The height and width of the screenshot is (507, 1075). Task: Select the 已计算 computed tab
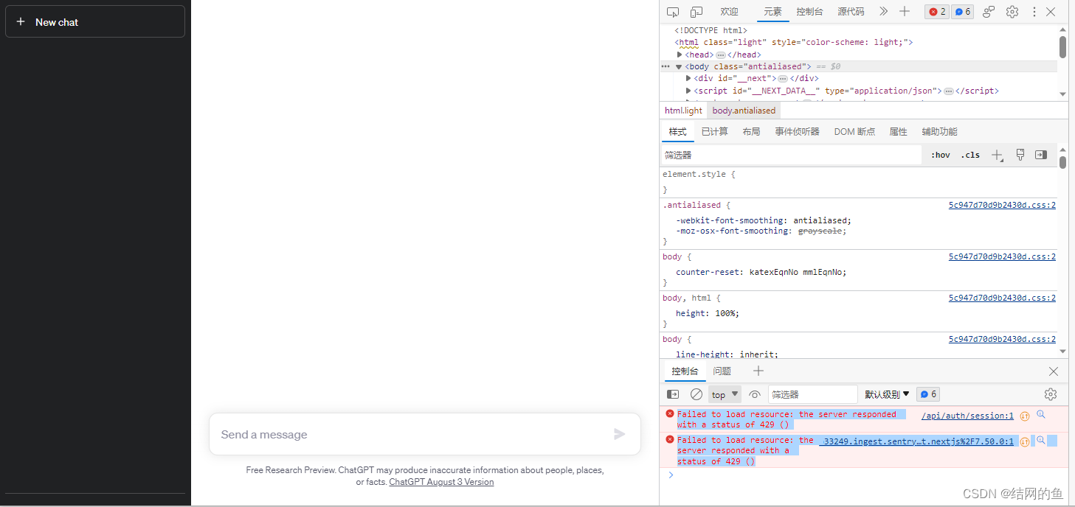714,132
